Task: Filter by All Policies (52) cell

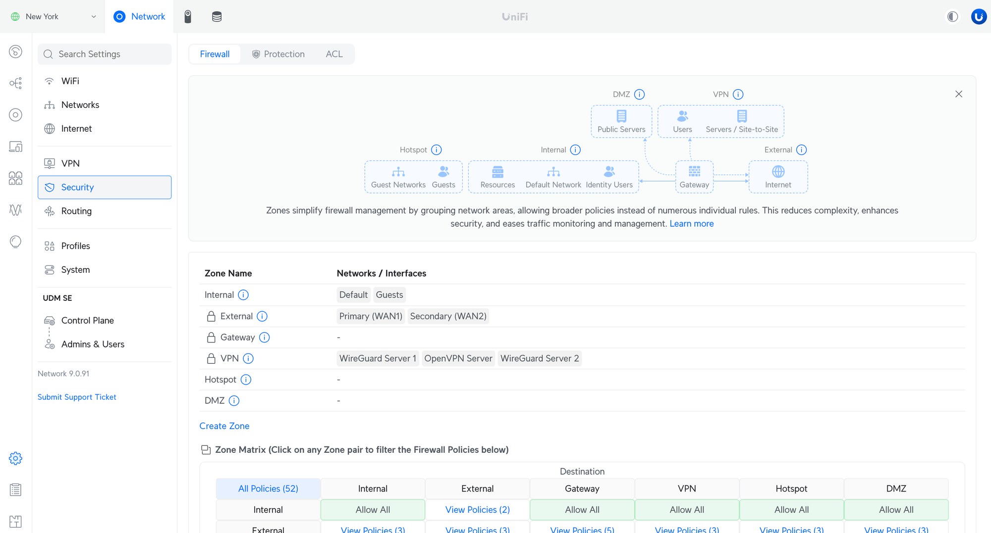Action: pos(268,488)
